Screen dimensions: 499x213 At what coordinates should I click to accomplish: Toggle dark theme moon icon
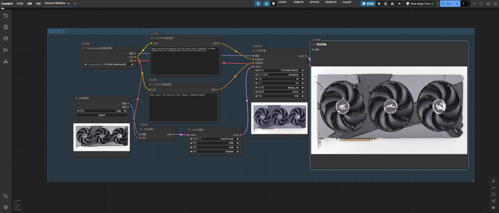pos(6,196)
